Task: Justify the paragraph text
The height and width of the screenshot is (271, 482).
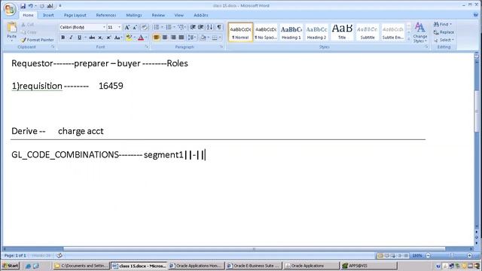Action: click(182, 38)
